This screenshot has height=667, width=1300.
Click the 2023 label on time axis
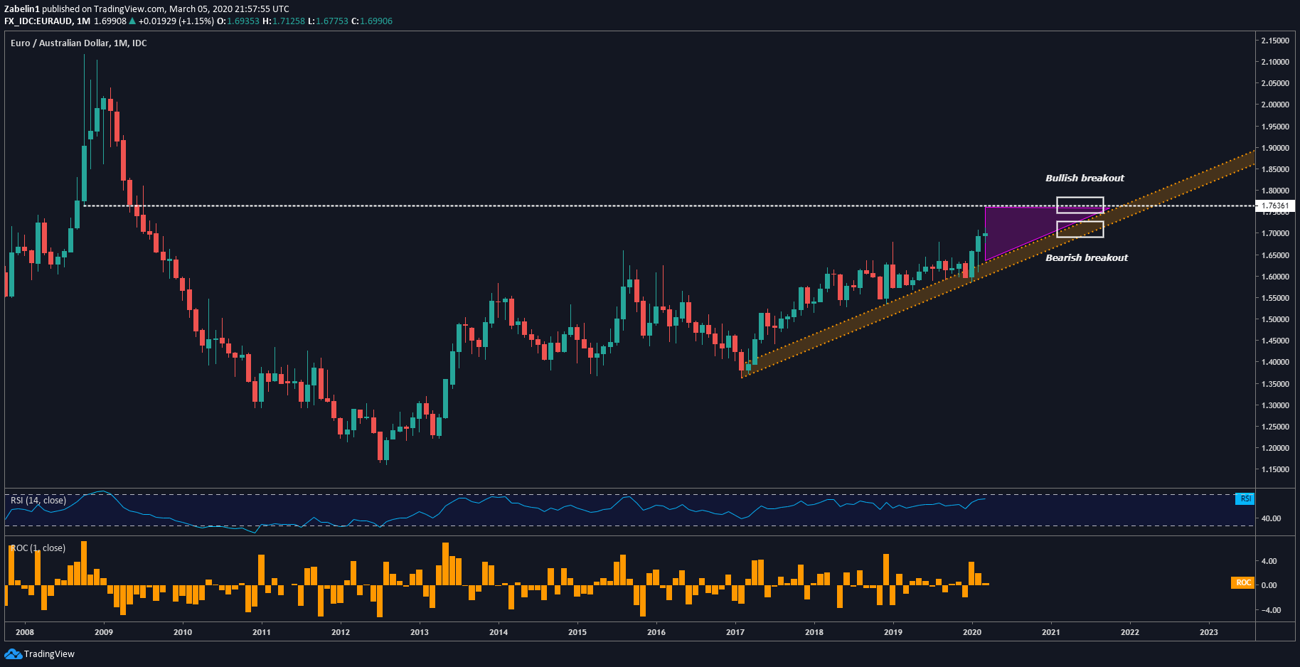point(1208,632)
